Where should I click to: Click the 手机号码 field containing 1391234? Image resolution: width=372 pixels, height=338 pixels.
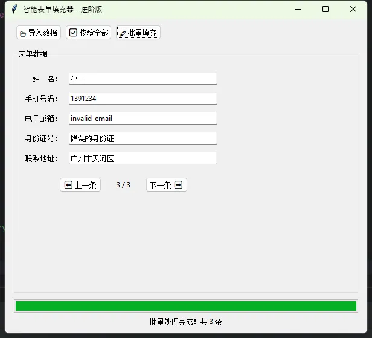(143, 99)
